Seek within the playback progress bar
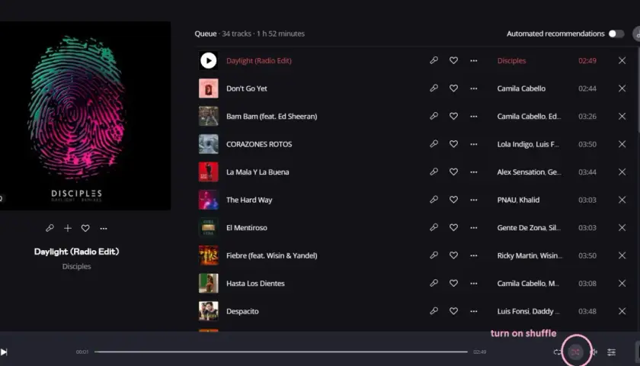Screen dimensions: 640x366 coord(281,352)
